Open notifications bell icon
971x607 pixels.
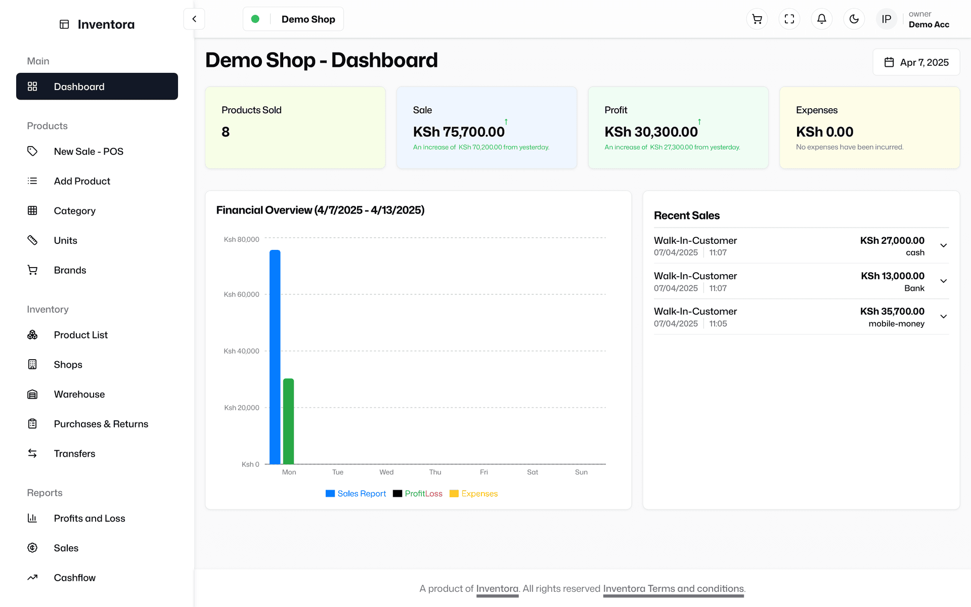pos(822,19)
